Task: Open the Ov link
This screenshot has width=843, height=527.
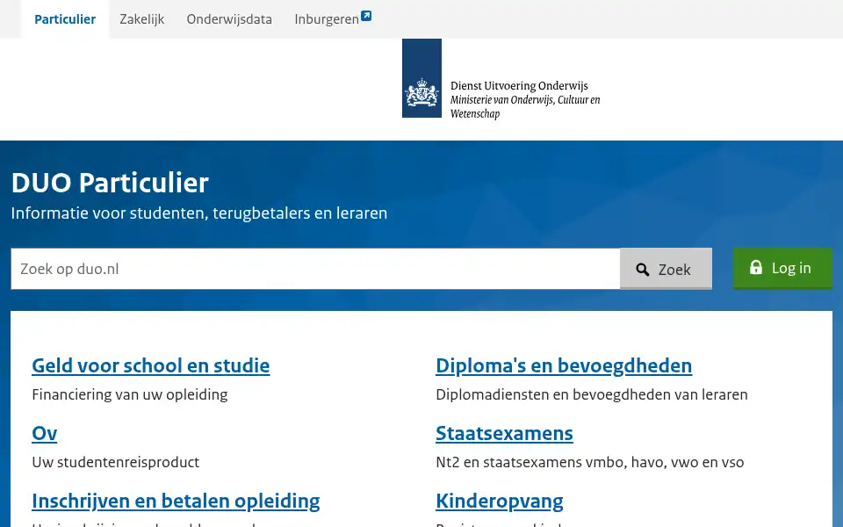Action: pyautogui.click(x=45, y=433)
